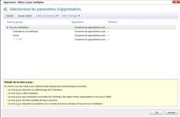Click approval value for Tous les ordinateurs
The height and width of the screenshot is (117, 180).
(x=90, y=27)
